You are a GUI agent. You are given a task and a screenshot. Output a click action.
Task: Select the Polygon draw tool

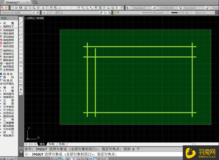point(21,31)
